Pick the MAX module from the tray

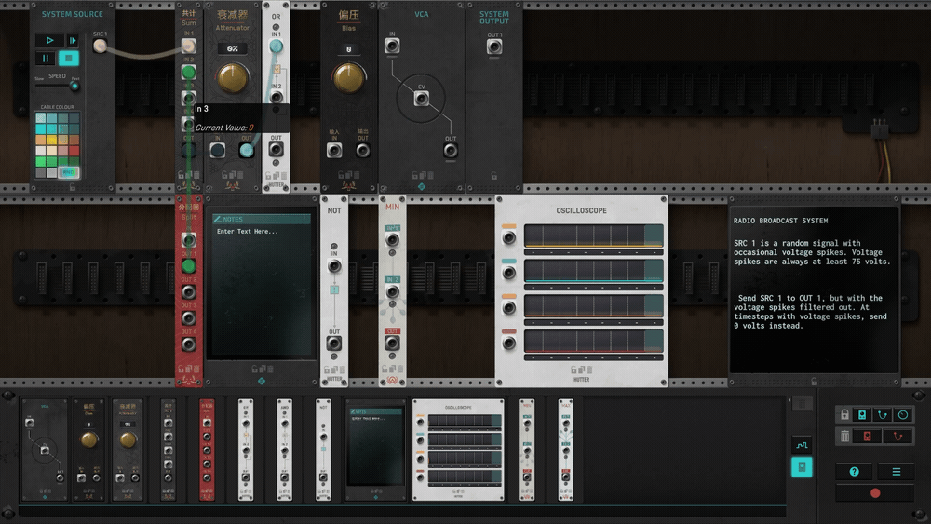(x=566, y=450)
